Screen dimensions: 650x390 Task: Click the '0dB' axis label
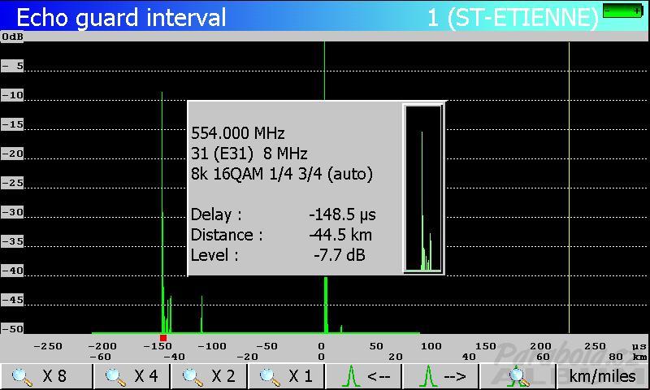[12, 37]
